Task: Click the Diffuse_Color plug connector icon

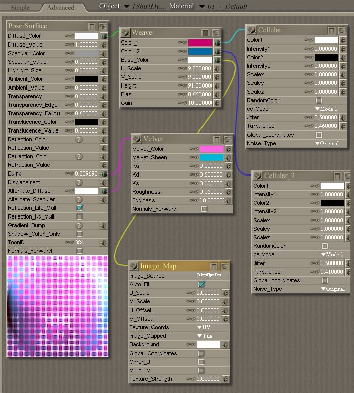Action: tap(104, 36)
